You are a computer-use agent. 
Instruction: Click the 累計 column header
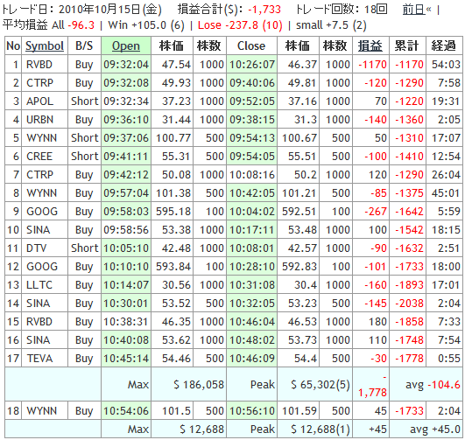point(406,46)
